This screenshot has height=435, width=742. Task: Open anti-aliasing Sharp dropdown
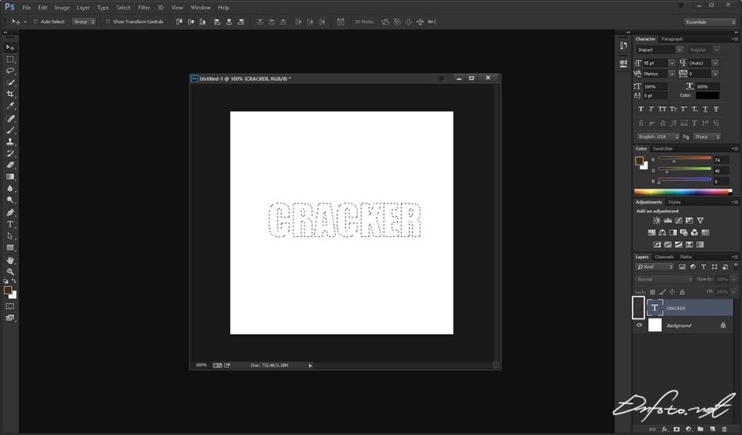[x=707, y=136]
